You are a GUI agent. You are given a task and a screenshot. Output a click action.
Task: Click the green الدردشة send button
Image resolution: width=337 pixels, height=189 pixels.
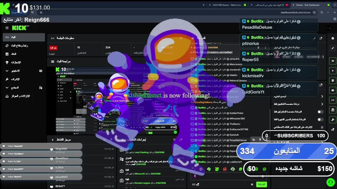(x=261, y=184)
